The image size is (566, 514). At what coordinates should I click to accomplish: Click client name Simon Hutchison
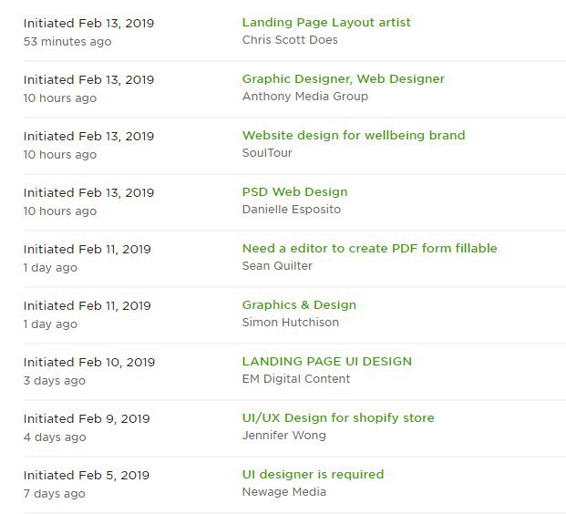pos(290,323)
